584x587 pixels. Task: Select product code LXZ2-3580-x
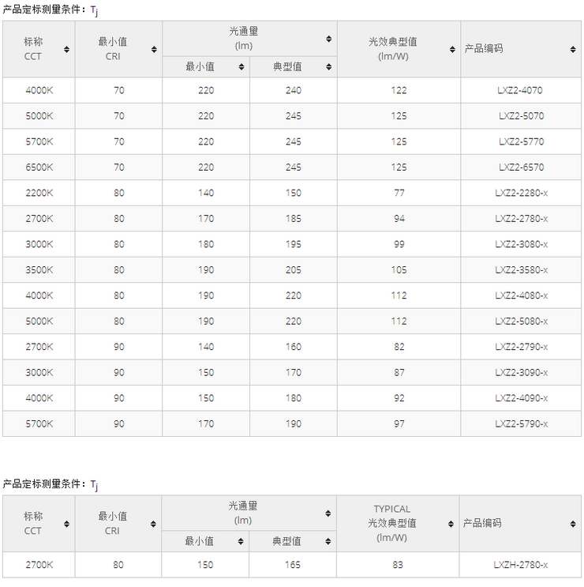[x=521, y=270]
